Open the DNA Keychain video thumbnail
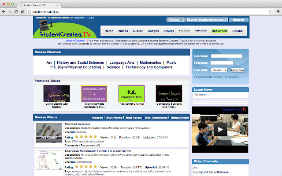This screenshot has width=282, height=176. 49,133
